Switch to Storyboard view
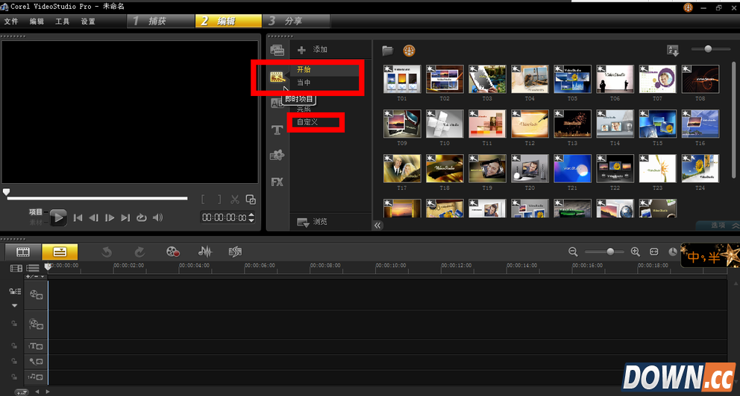The height and width of the screenshot is (396, 740). (x=23, y=252)
